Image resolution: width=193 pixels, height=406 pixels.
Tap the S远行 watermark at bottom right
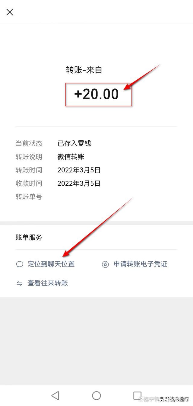(178, 399)
